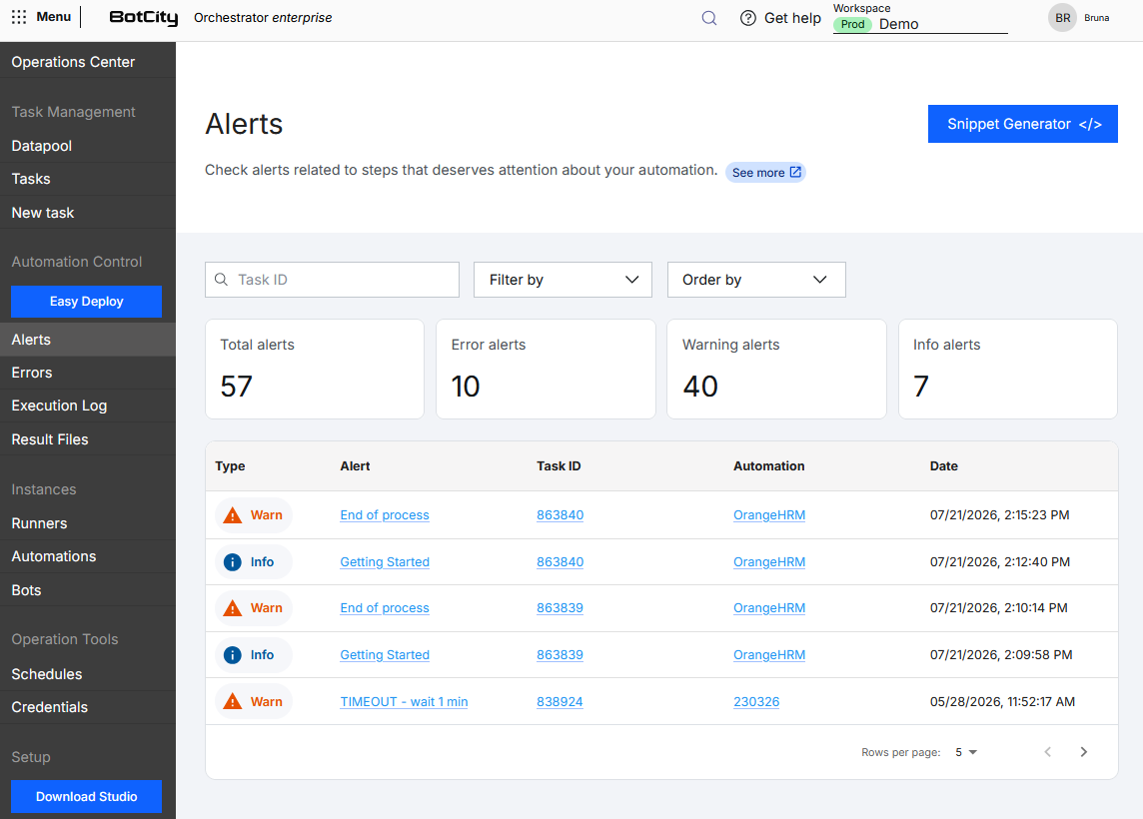This screenshot has height=819, width=1143.
Task: Click the Easy Deploy button
Action: pos(86,302)
